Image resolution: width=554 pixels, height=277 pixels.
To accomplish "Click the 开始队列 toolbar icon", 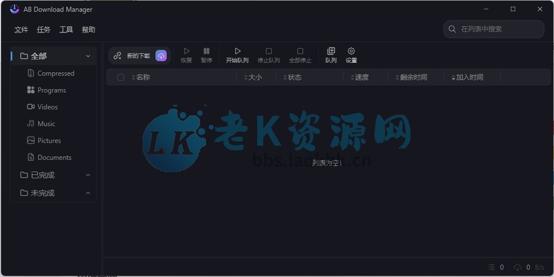I will click(237, 52).
